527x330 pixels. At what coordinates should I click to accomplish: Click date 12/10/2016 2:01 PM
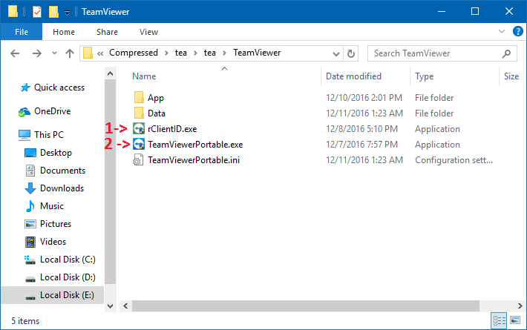pyautogui.click(x=364, y=98)
